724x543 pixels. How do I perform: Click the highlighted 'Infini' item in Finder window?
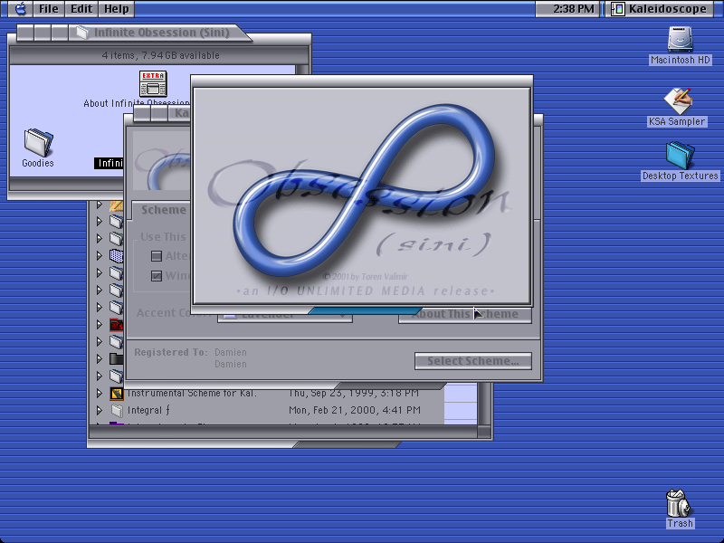click(x=110, y=163)
